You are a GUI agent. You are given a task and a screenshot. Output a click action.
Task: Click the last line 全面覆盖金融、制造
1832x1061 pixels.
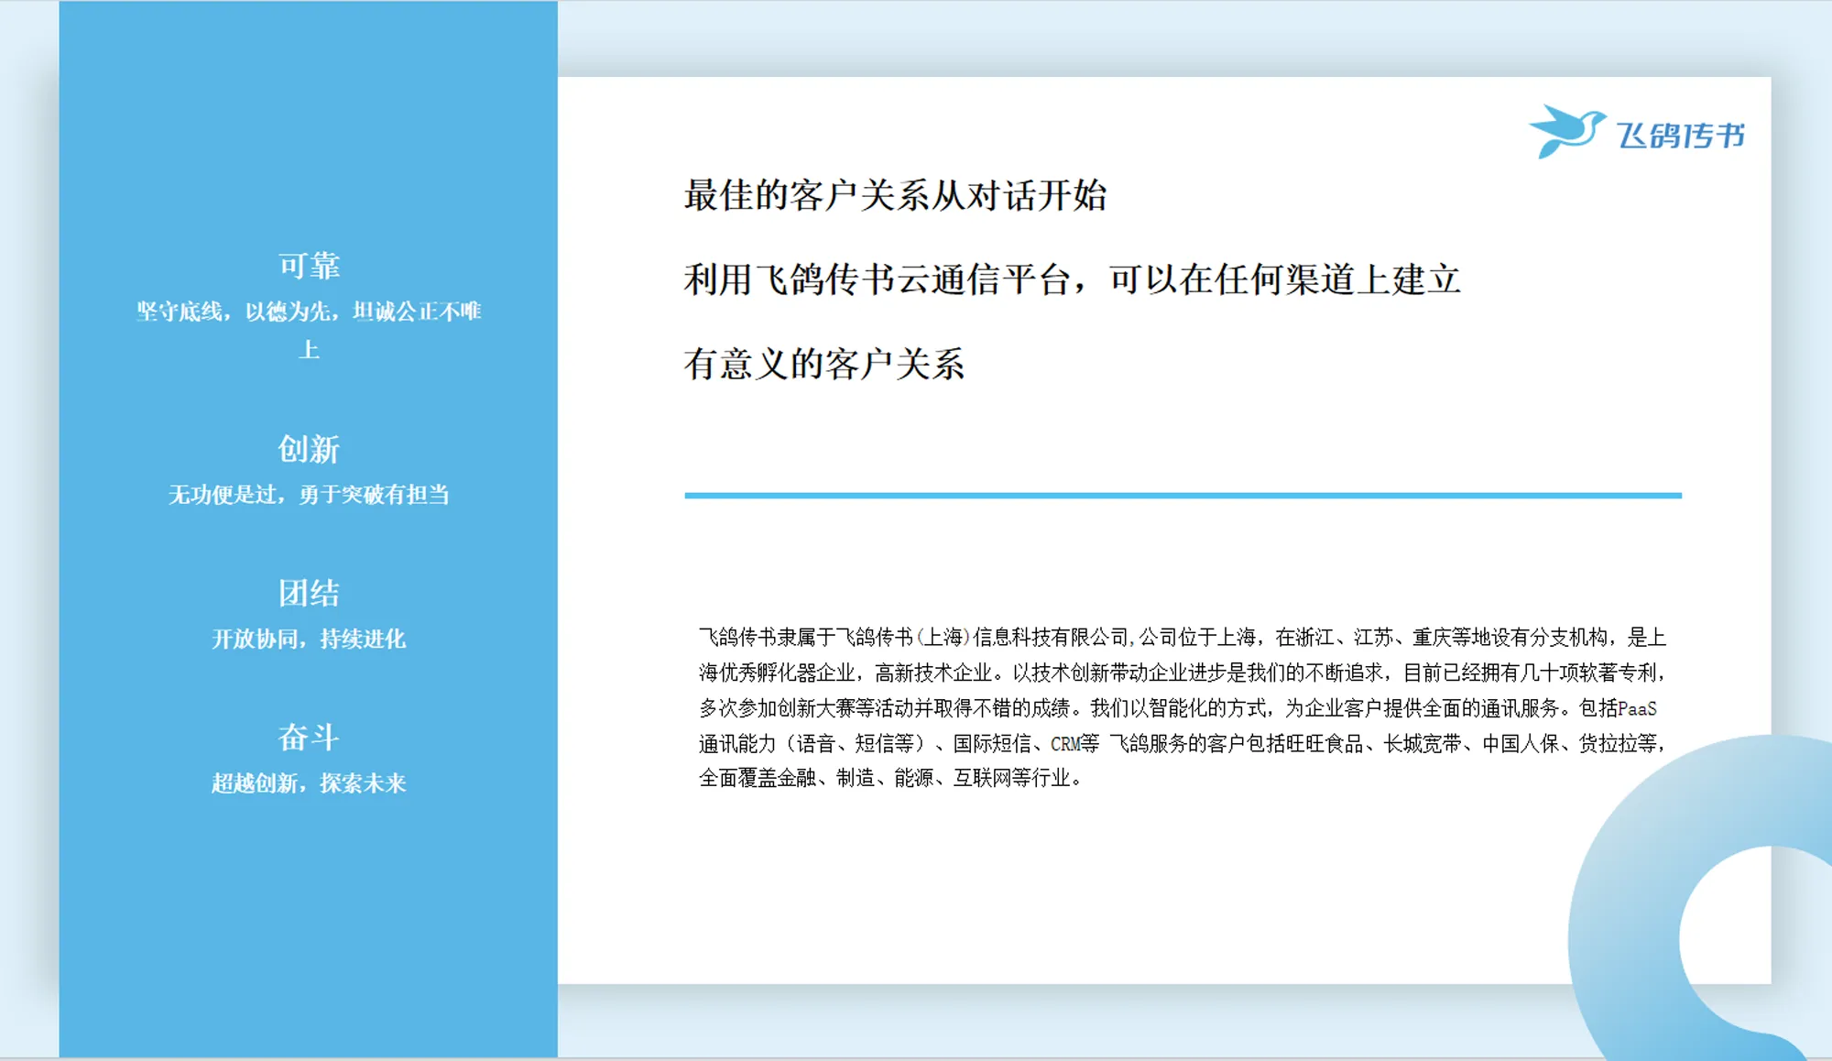click(890, 778)
